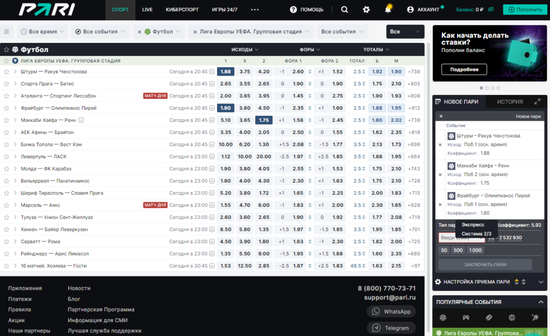Image resolution: width=550 pixels, height=336 pixels.
Task: Remove the Лига Европы УЕФА filter
Action: pos(195,32)
